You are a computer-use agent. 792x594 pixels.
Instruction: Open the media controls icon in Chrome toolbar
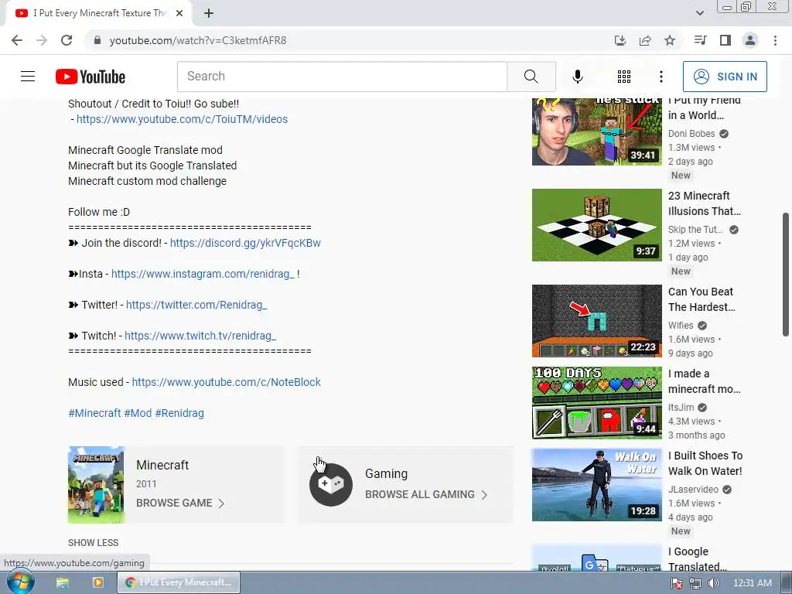tap(700, 40)
